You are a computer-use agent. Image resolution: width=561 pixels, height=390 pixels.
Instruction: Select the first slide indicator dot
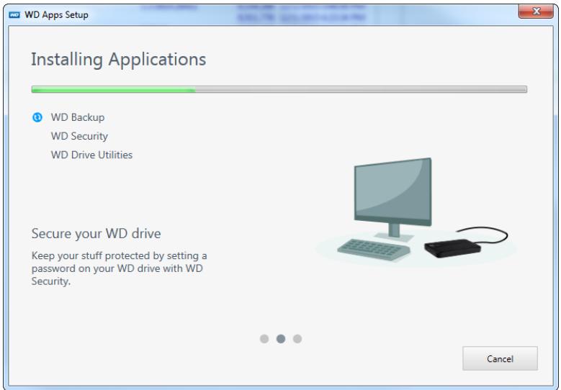pyautogui.click(x=264, y=338)
